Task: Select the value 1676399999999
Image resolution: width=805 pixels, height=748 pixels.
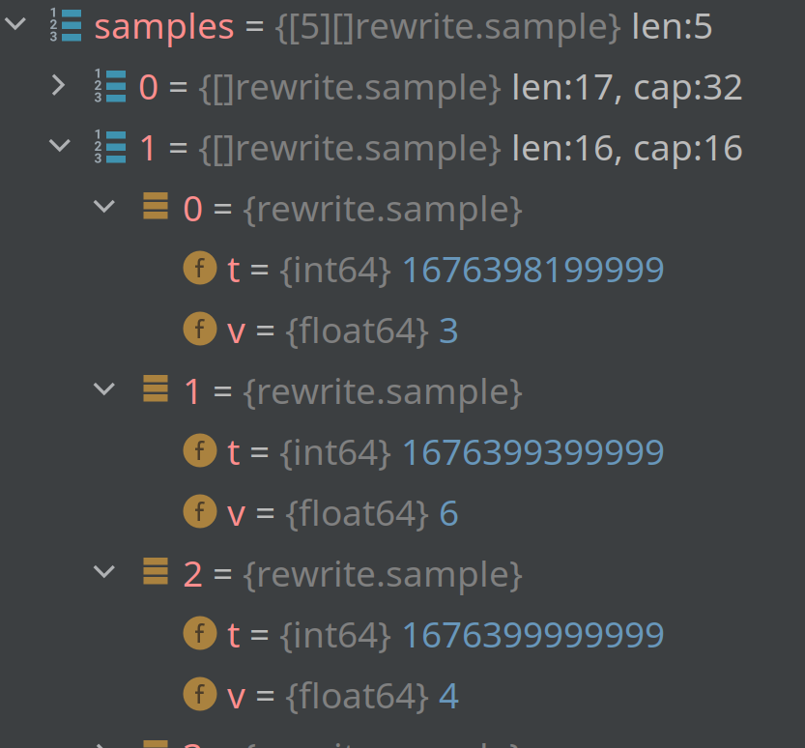Action: coord(533,635)
